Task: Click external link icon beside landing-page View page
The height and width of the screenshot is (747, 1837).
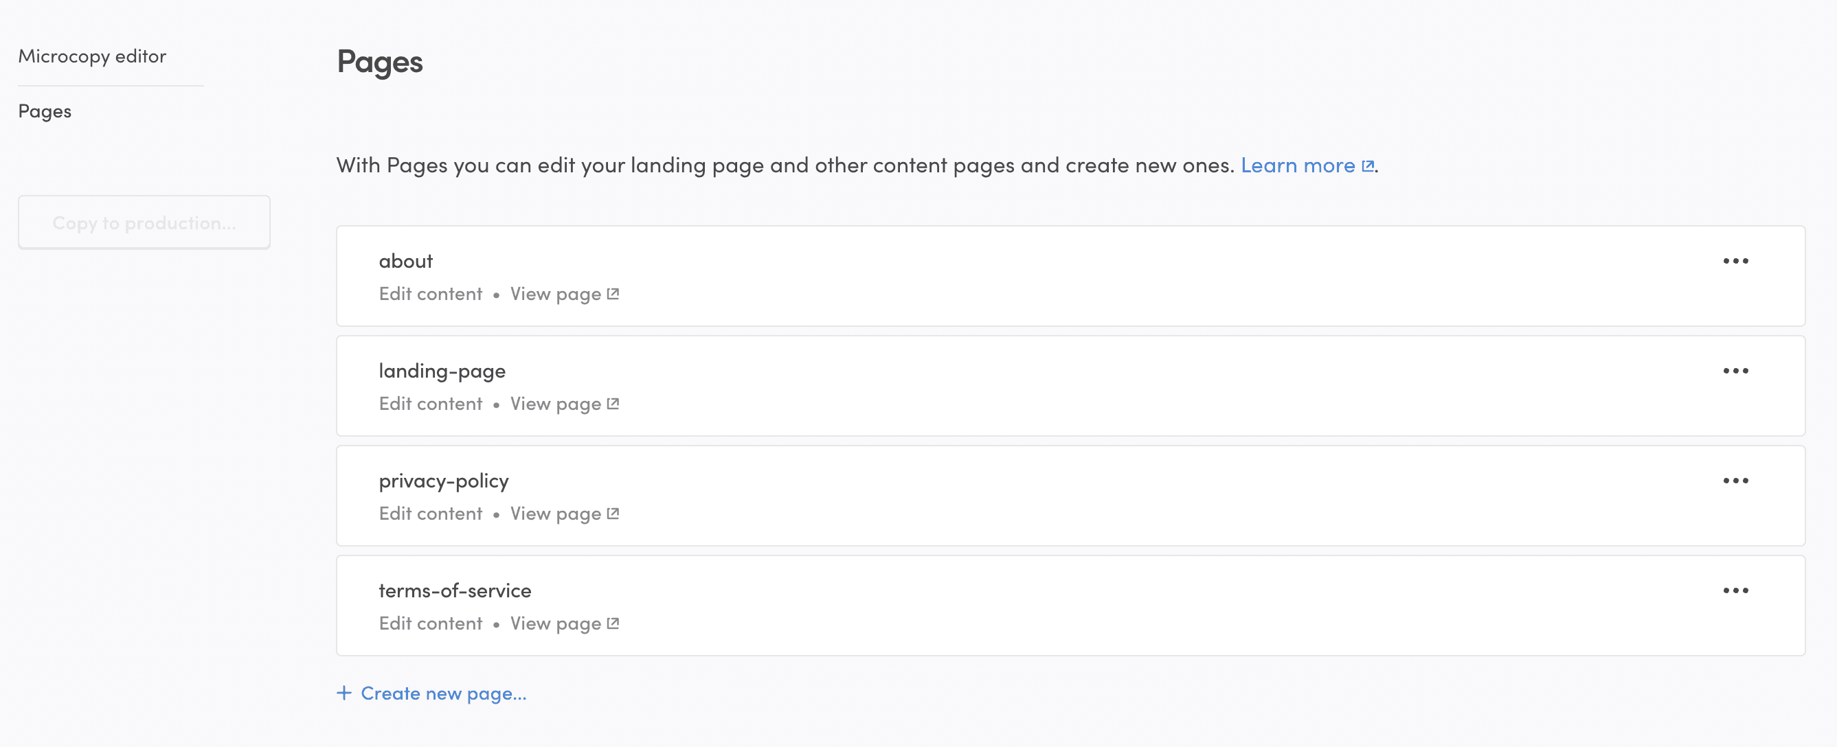Action: [x=613, y=404]
